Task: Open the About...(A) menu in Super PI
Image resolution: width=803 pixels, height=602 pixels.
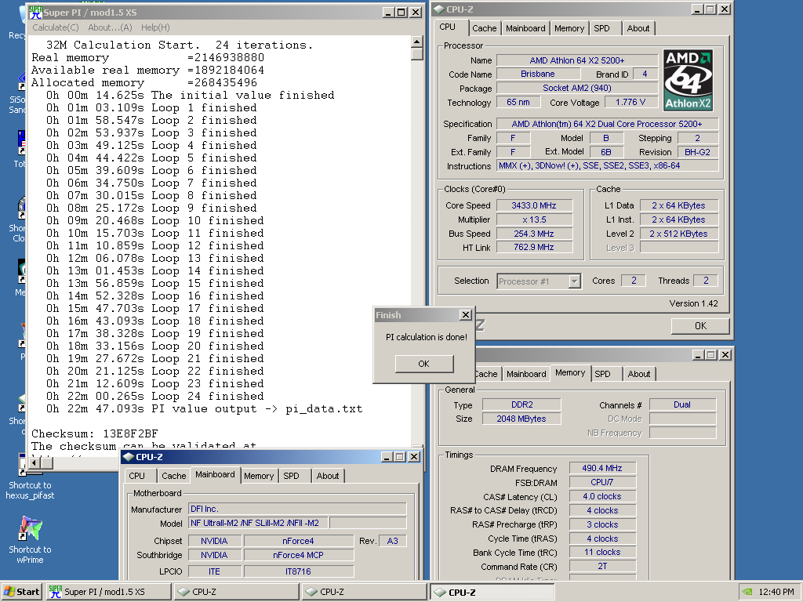Action: click(110, 27)
